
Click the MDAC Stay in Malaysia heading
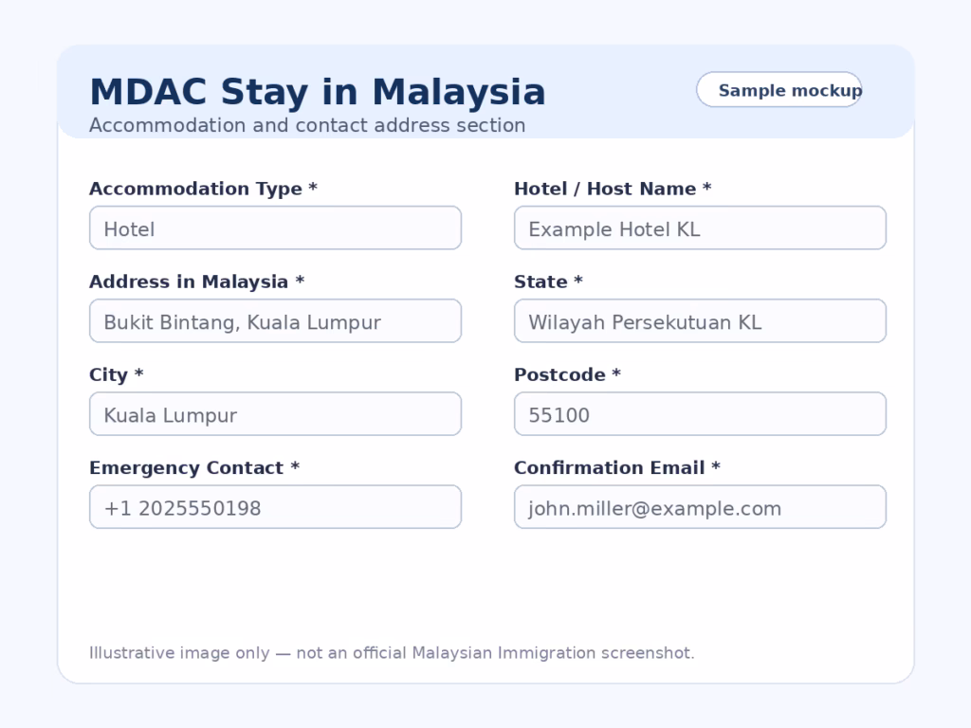[x=317, y=92]
